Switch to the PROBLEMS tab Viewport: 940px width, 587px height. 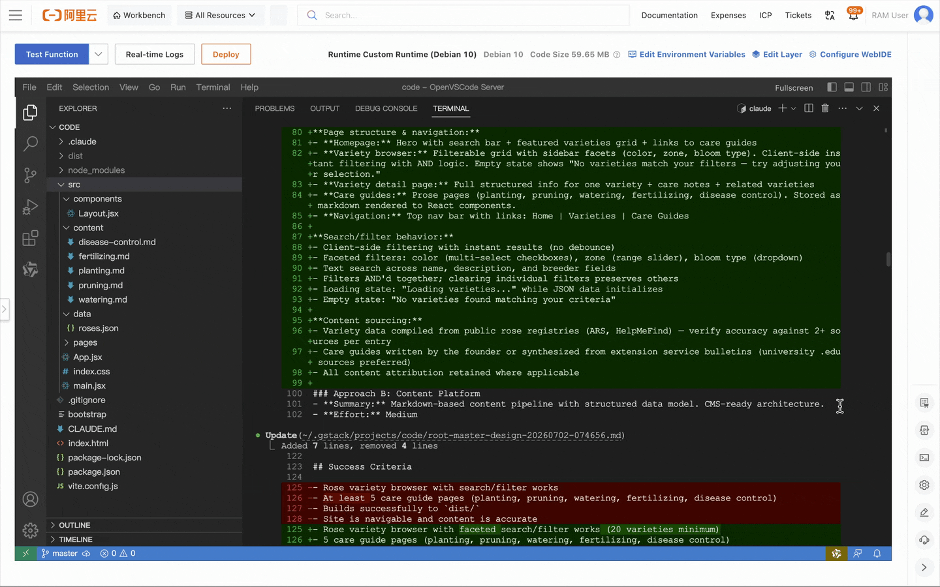(275, 108)
